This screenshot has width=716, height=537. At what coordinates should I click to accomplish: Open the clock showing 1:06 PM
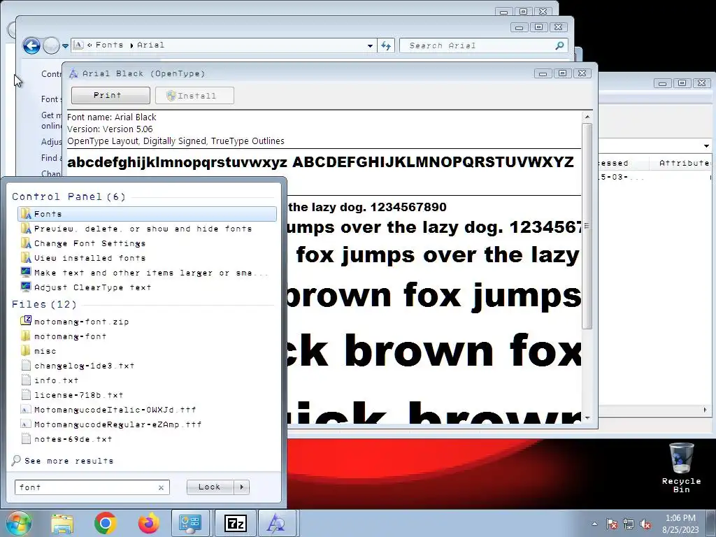coord(680,524)
